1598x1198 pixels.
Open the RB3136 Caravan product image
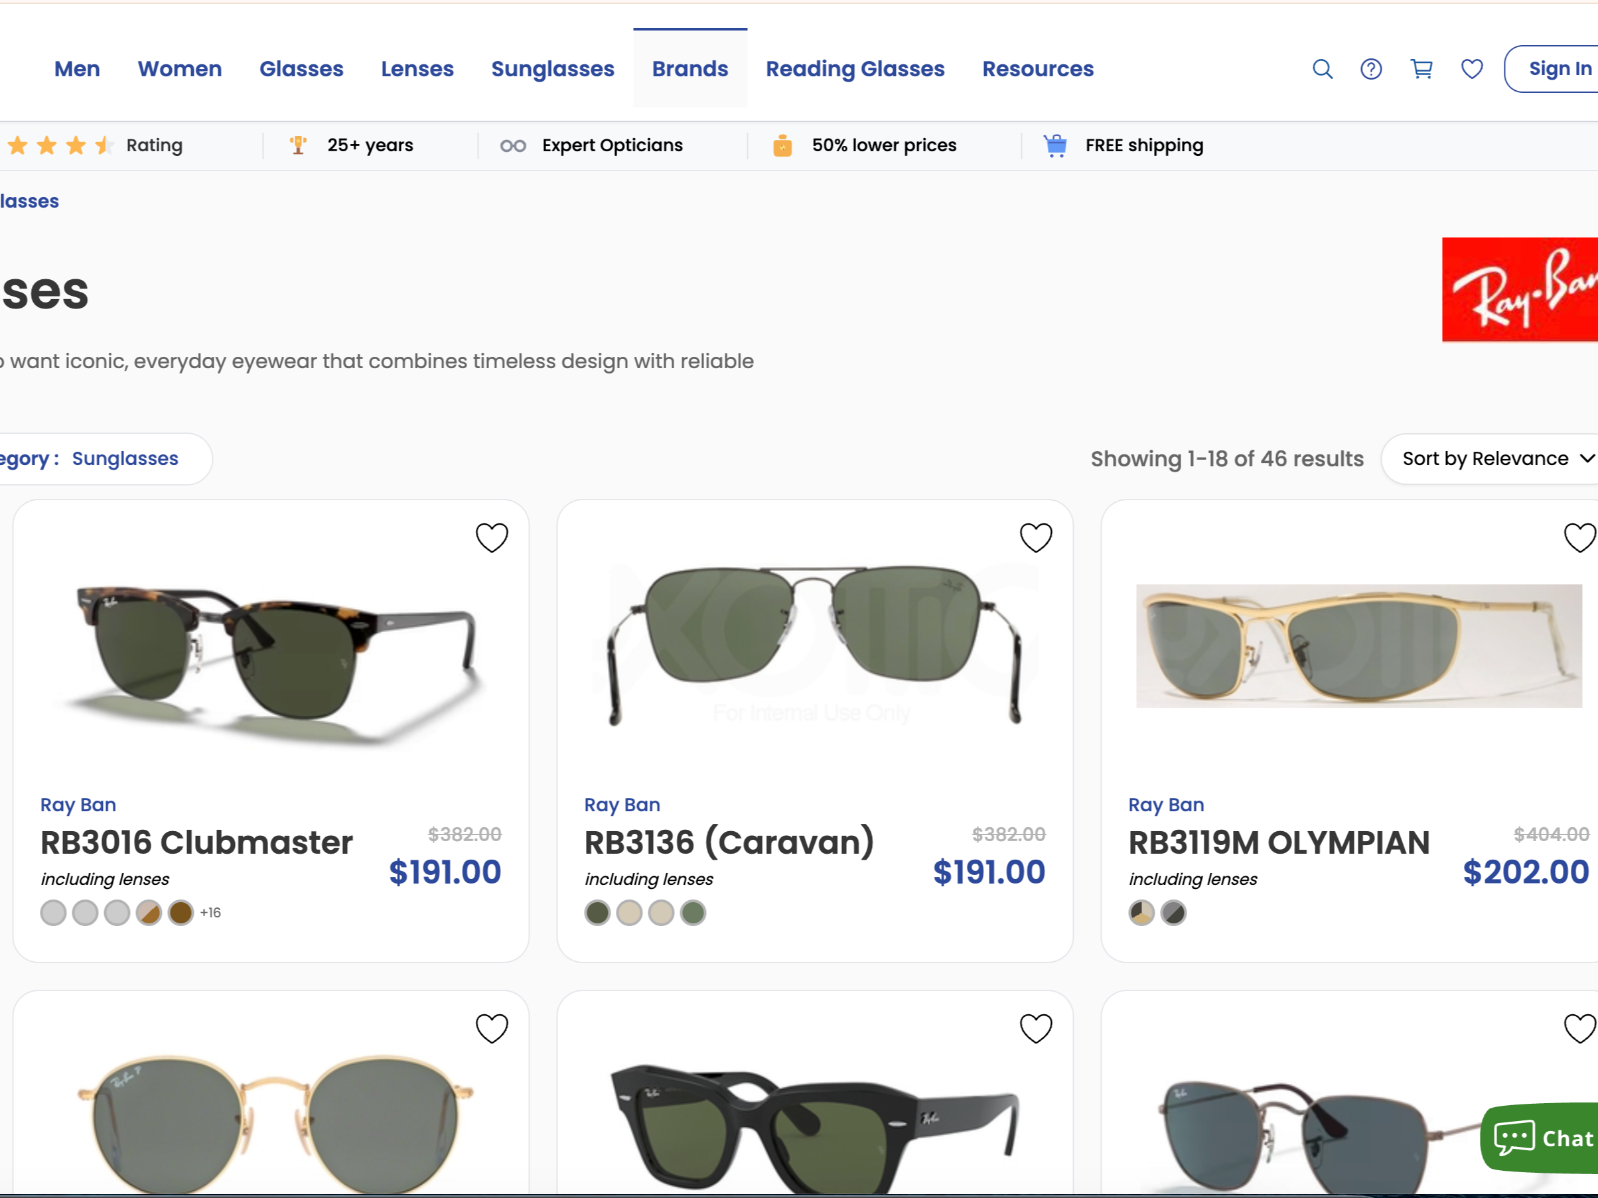pos(815,645)
